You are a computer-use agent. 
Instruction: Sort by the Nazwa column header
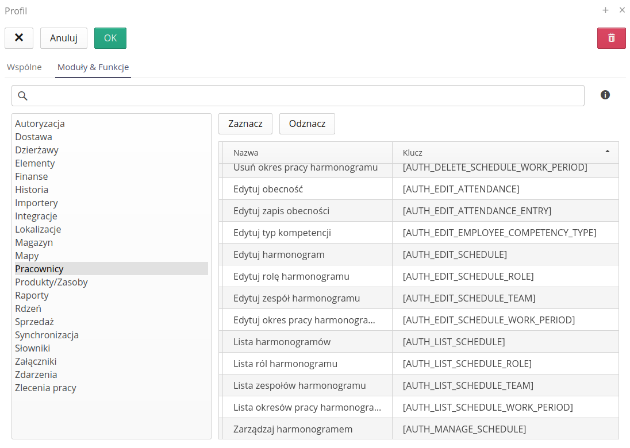246,153
